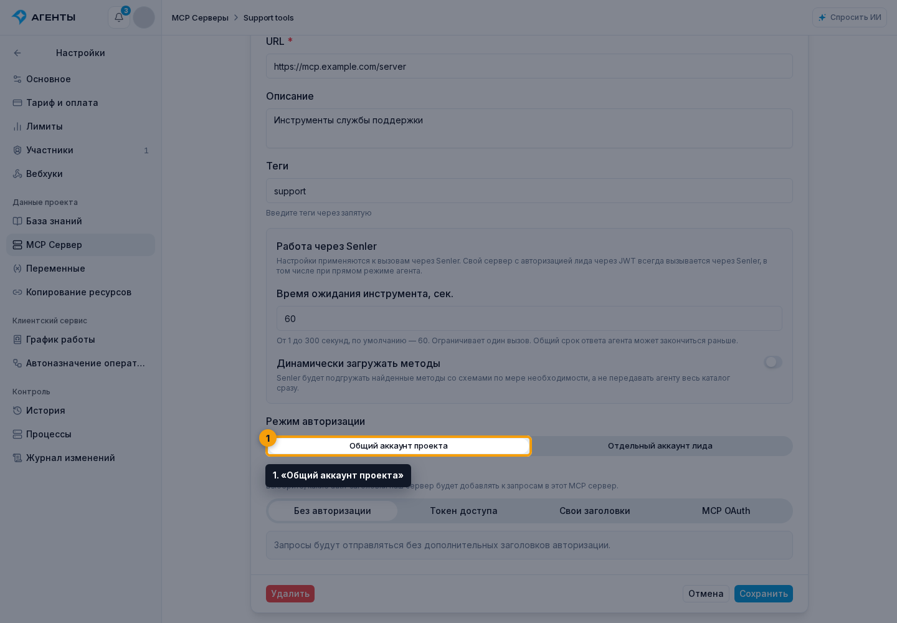This screenshot has width=897, height=623.
Task: Click the Сохранить button
Action: (764, 594)
